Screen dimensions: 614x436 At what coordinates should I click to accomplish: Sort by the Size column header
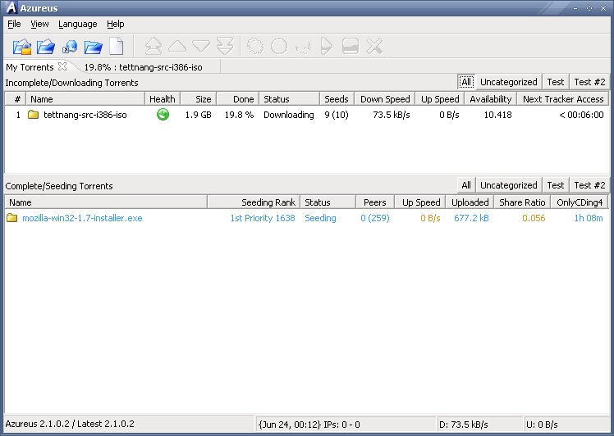199,99
